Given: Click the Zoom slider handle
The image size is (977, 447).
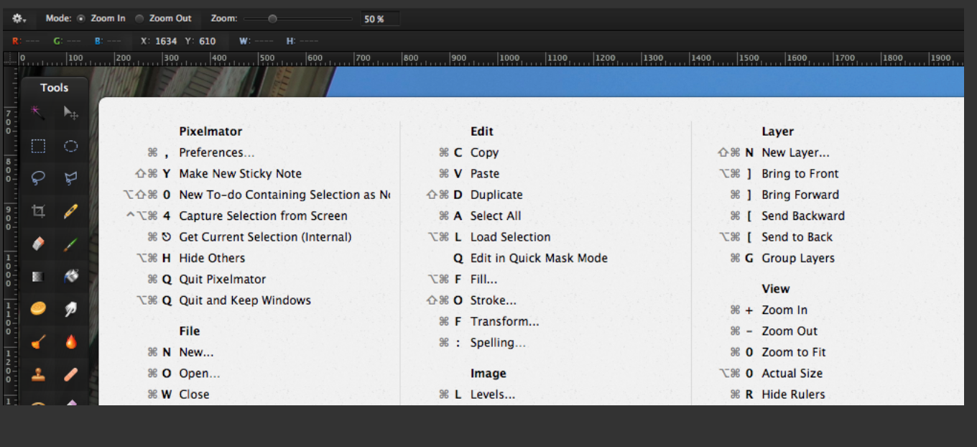Looking at the screenshot, I should tap(272, 19).
